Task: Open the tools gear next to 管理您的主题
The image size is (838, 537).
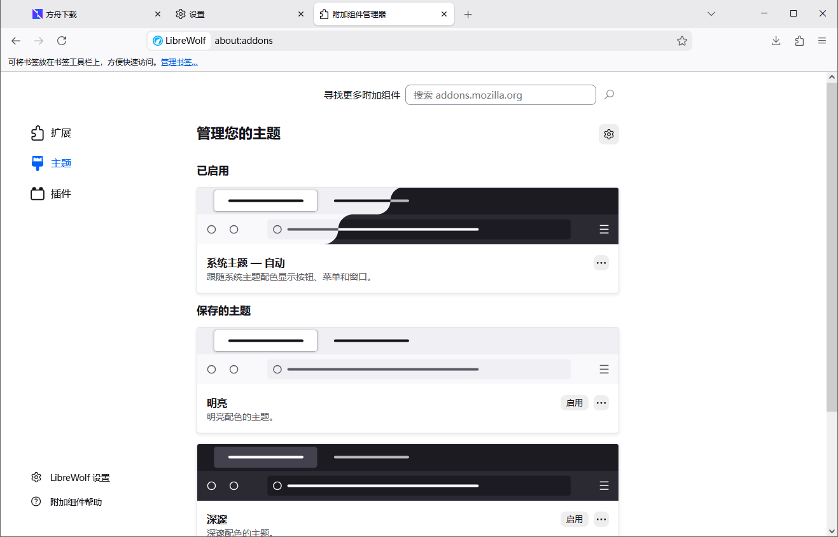Action: point(608,134)
